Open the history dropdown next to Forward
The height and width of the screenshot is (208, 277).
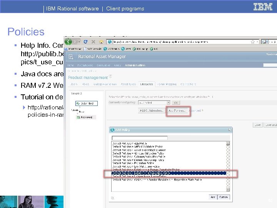pyautogui.click(x=79, y=42)
